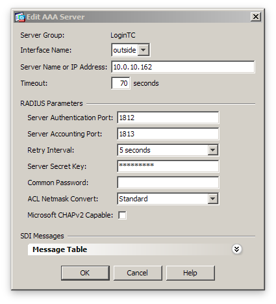Open the ACL Netmask Convert dropdown
This screenshot has width=276, height=304.
(212, 199)
